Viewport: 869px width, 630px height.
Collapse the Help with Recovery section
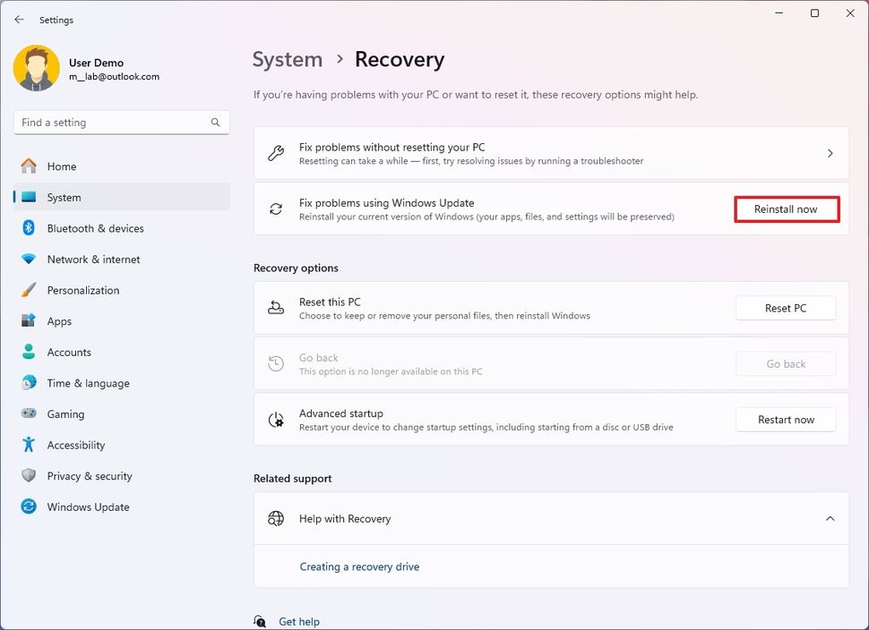click(829, 518)
